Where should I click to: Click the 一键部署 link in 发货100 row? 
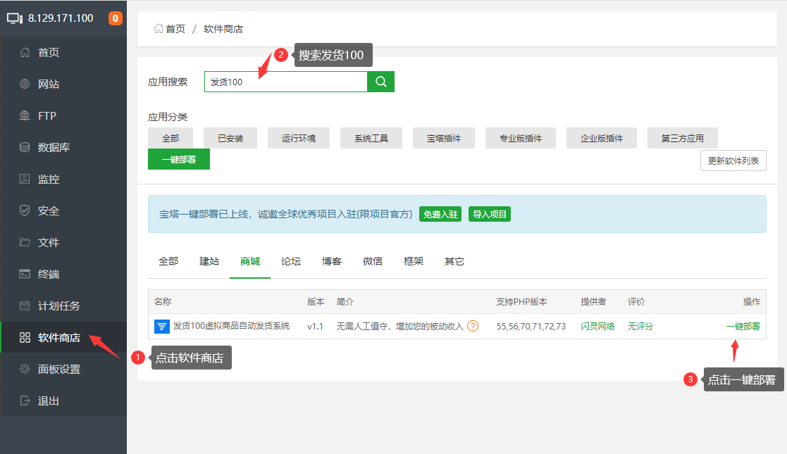[743, 326]
